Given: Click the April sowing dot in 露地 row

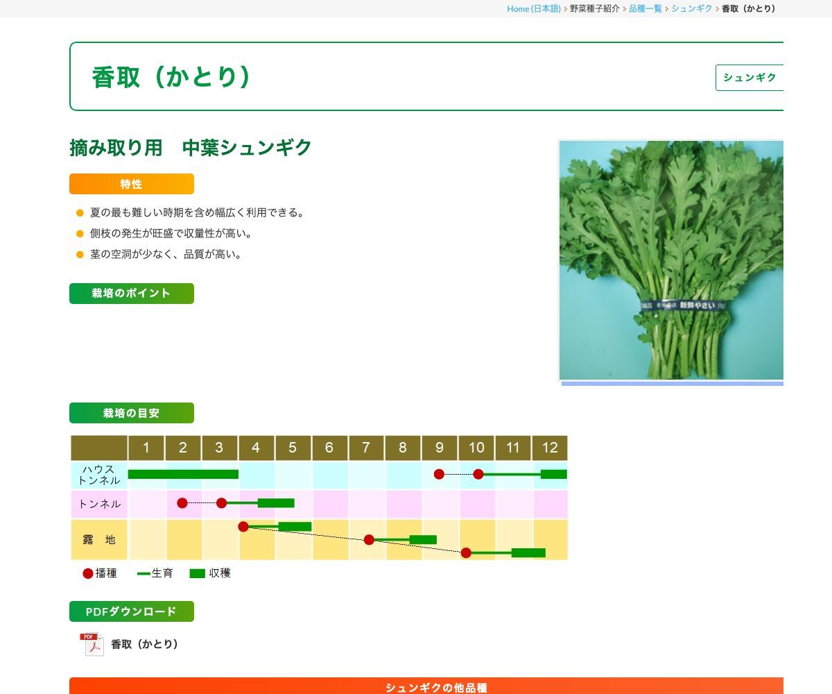Looking at the screenshot, I should (x=243, y=527).
